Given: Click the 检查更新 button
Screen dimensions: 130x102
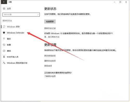Looking at the screenshot, I should [50, 22].
